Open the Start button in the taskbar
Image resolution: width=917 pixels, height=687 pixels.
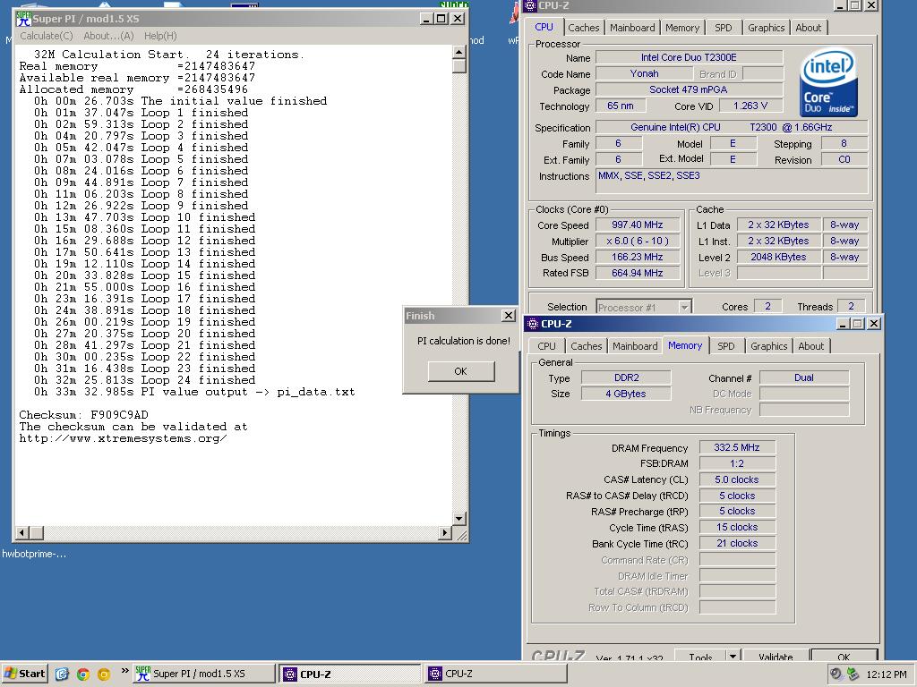pos(24,674)
